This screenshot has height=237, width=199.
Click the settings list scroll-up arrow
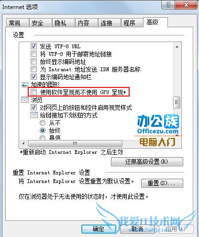click(177, 47)
